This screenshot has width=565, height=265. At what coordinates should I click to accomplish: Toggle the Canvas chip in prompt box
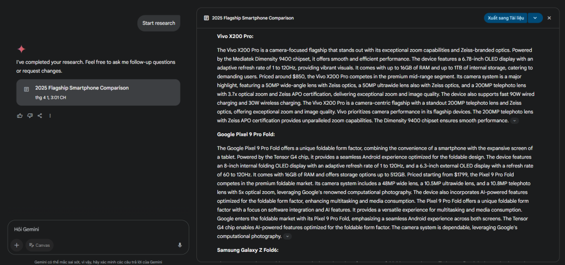(x=39, y=245)
